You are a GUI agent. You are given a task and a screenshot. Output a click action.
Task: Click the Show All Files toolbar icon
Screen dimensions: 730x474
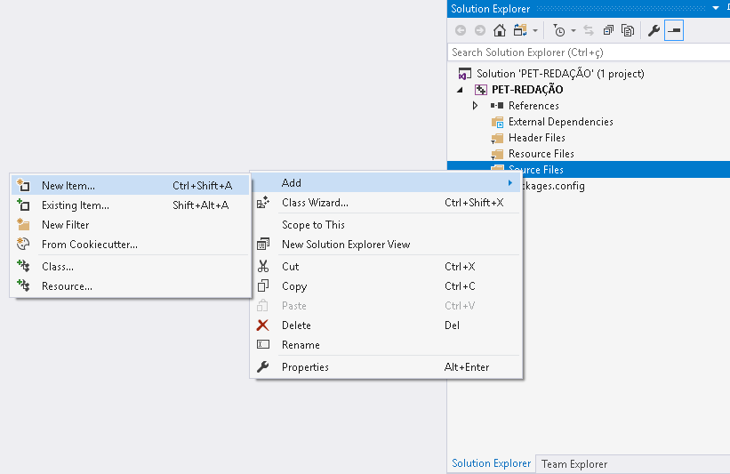tap(628, 30)
